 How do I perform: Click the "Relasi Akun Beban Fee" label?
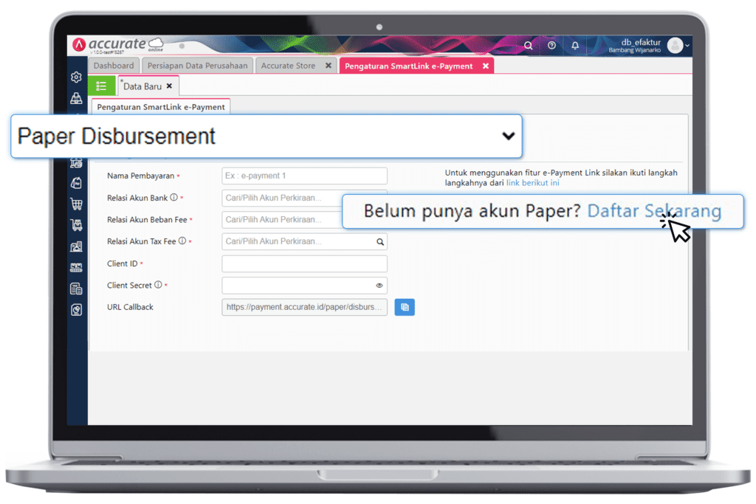click(147, 220)
